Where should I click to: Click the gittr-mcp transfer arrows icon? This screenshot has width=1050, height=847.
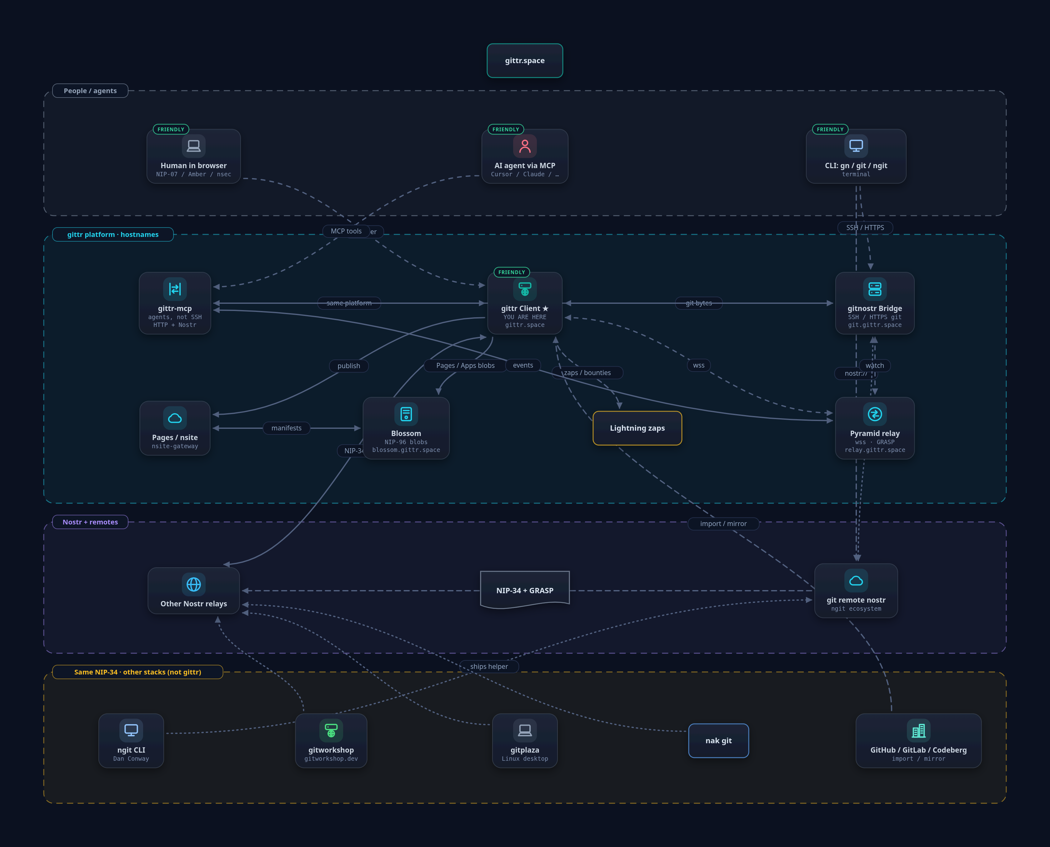175,289
